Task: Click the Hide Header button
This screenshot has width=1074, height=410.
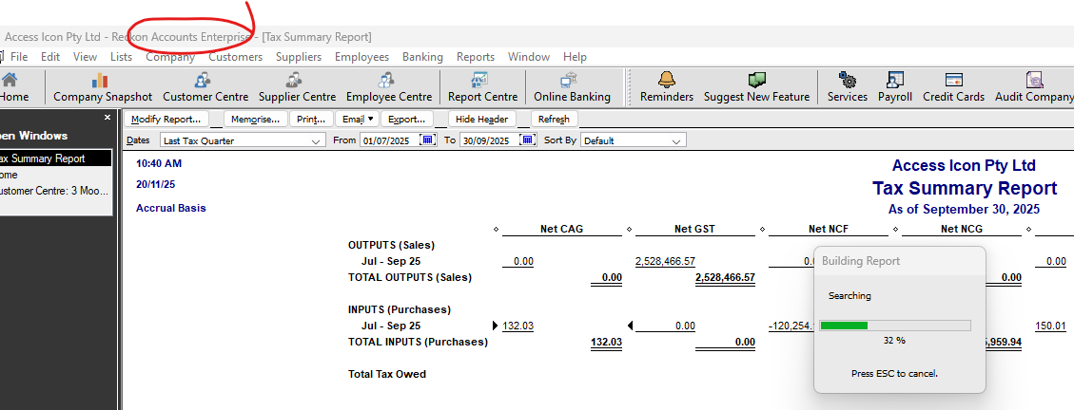Action: 481,119
